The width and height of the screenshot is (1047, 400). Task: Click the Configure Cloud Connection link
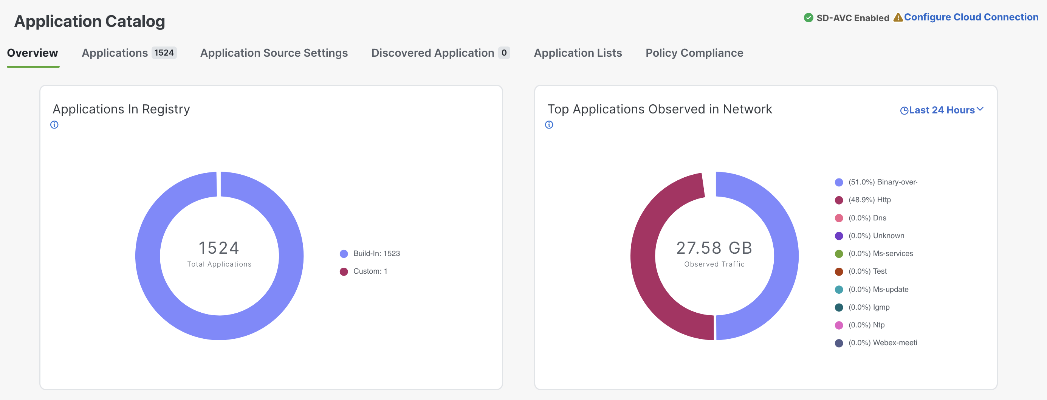click(971, 17)
